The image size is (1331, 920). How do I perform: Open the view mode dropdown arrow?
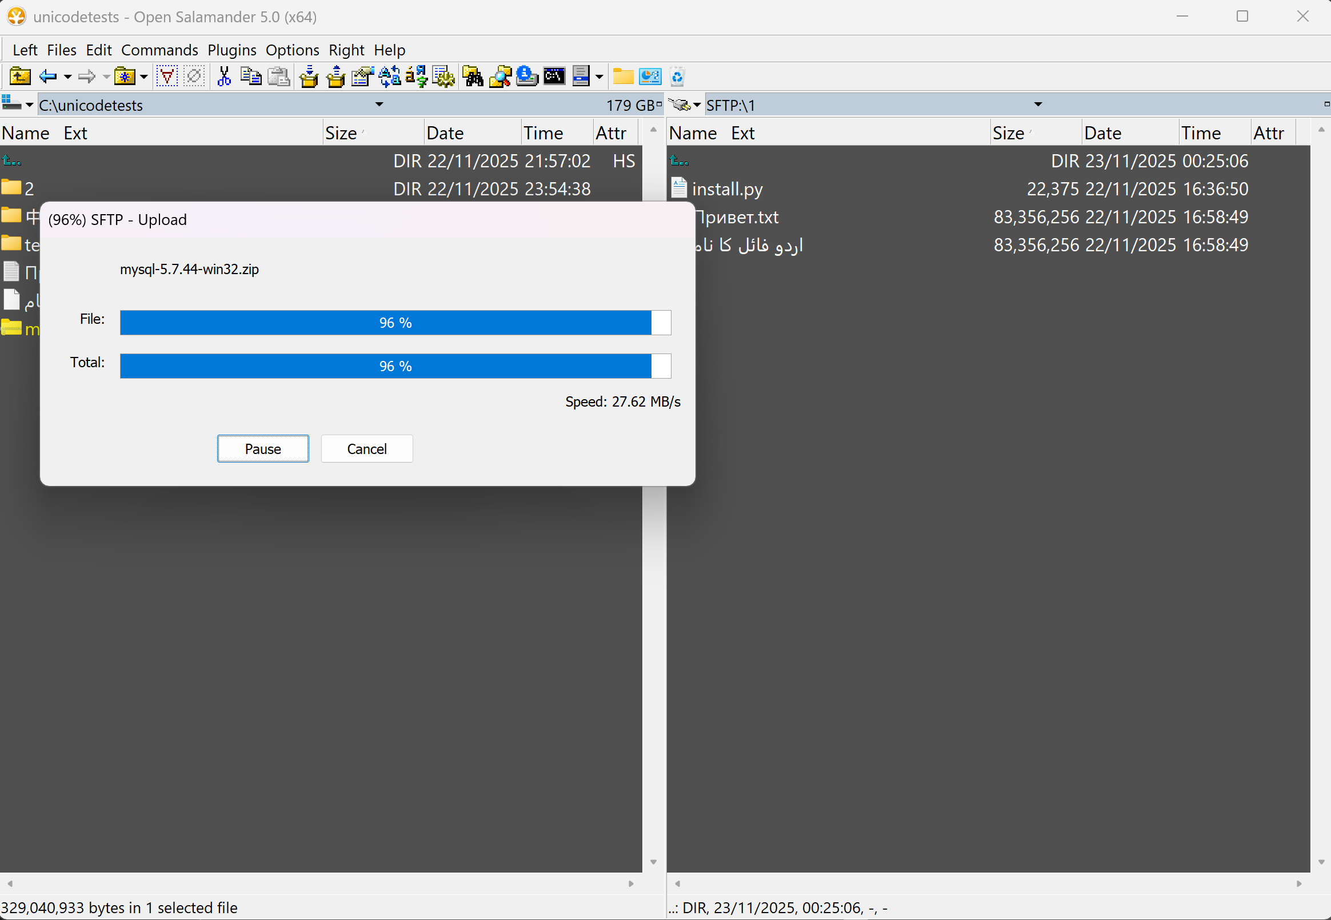pos(599,76)
